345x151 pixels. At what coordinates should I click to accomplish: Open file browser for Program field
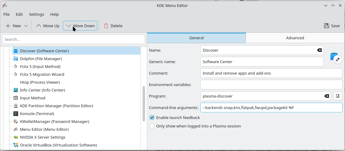pyautogui.click(x=338, y=96)
